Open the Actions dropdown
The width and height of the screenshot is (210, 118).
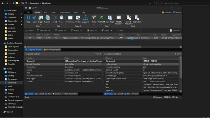click(175, 30)
